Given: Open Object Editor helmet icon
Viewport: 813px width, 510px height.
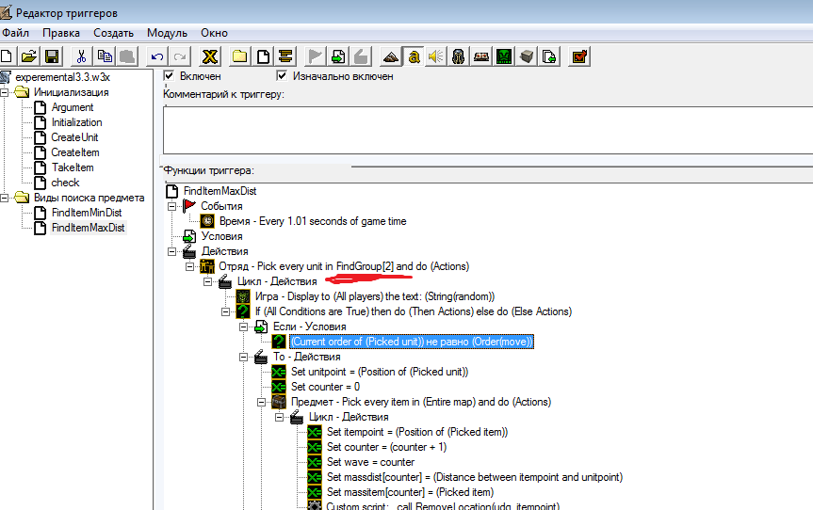Looking at the screenshot, I should point(459,56).
